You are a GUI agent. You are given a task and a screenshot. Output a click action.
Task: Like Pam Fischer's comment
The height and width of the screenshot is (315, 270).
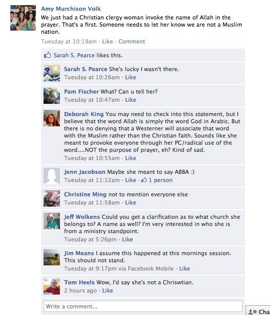(x=131, y=100)
